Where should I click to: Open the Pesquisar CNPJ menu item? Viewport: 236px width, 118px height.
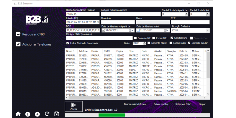coord(33,34)
